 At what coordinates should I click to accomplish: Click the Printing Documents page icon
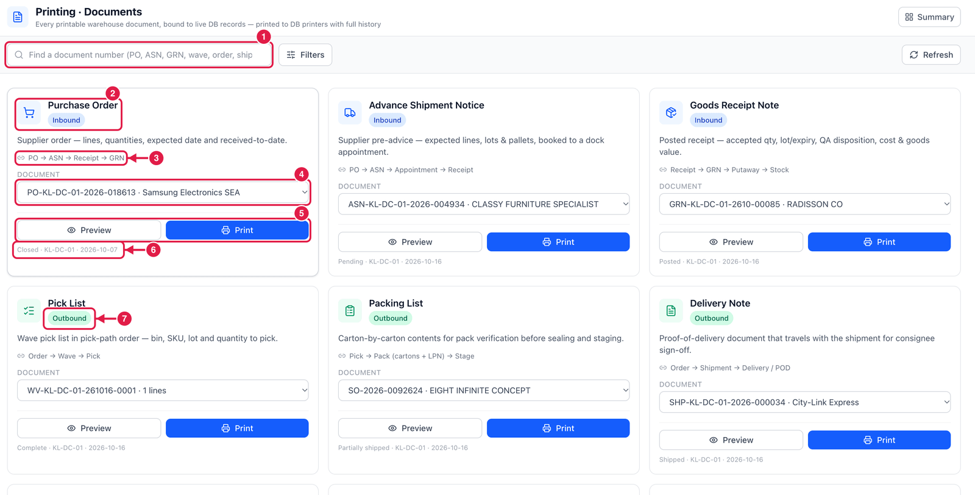coord(18,17)
